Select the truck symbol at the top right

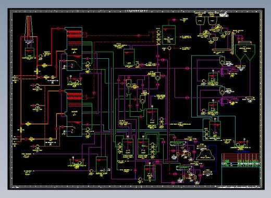click(x=224, y=15)
